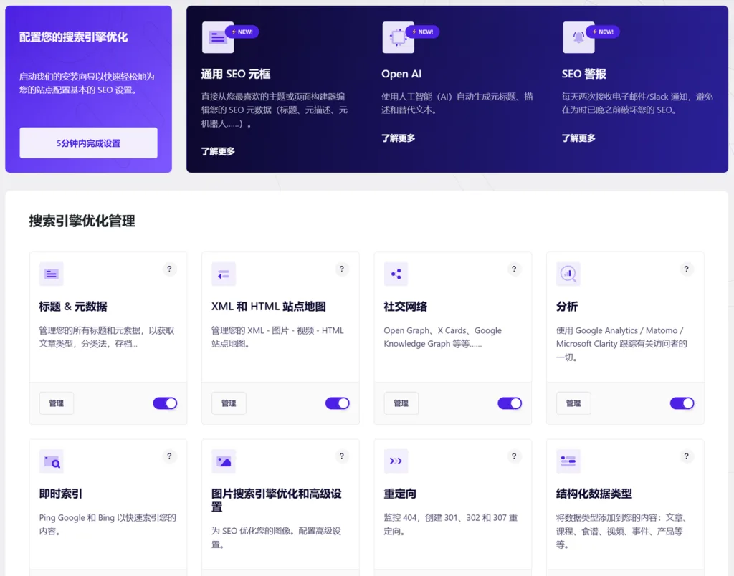This screenshot has height=576, width=734.
Task: Select the XML 和 HTML 站点地图 icon
Action: click(224, 274)
